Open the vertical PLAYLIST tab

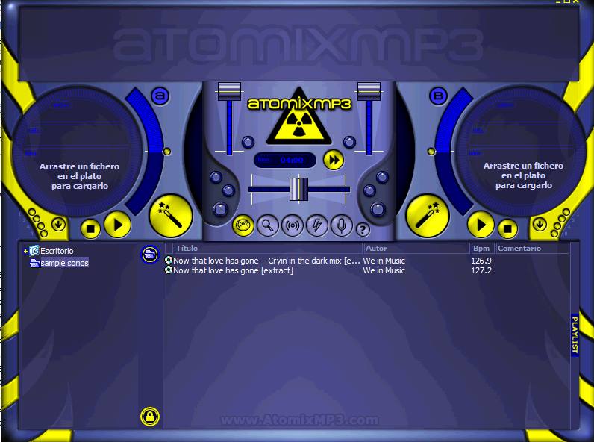(575, 334)
